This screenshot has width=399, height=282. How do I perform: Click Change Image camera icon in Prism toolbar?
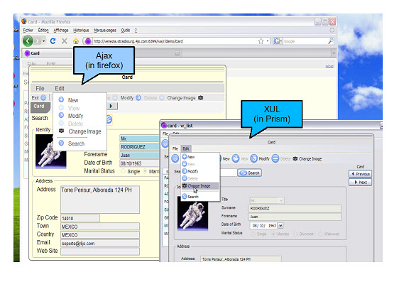pos(295,158)
